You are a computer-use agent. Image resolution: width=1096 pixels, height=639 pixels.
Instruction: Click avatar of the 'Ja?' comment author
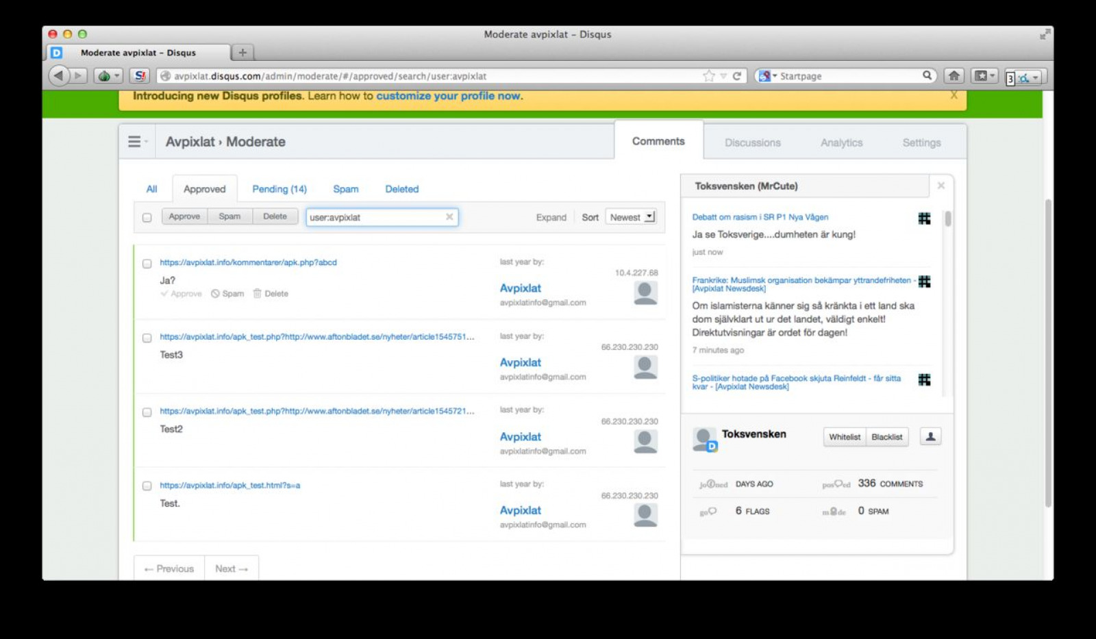coord(645,292)
